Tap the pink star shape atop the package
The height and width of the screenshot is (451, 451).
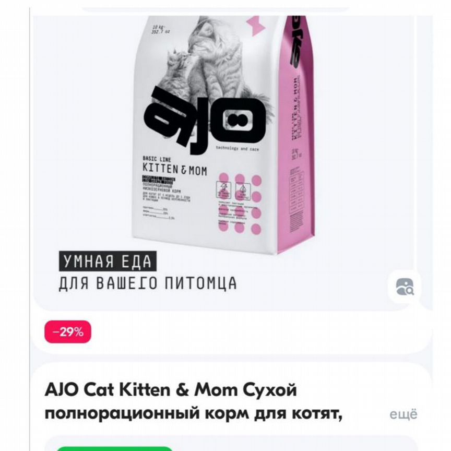point(255,26)
